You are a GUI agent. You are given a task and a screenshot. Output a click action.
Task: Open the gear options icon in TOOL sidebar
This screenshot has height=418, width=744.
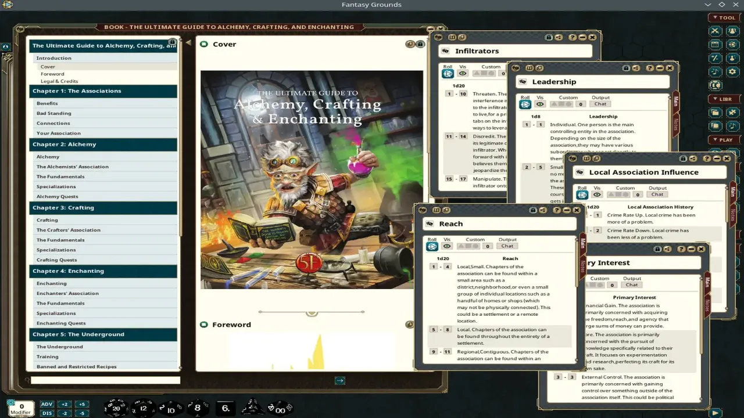click(x=733, y=71)
